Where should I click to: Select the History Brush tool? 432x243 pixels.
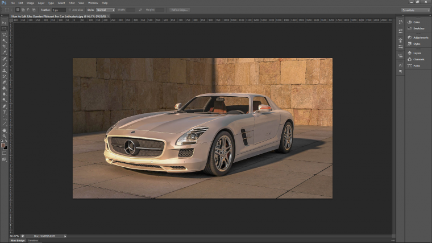(x=4, y=76)
